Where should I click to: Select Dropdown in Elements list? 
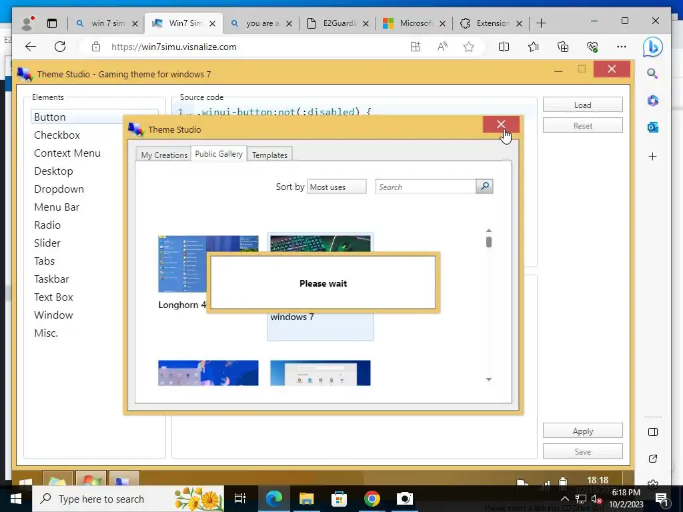(59, 189)
